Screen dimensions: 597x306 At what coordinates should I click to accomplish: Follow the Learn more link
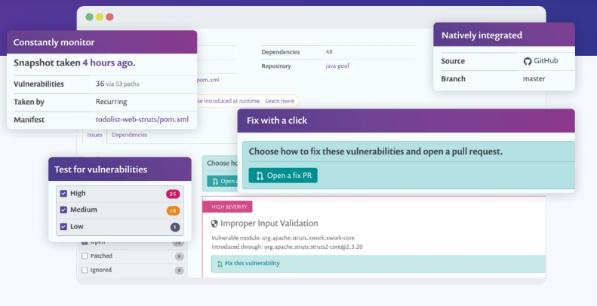(279, 100)
